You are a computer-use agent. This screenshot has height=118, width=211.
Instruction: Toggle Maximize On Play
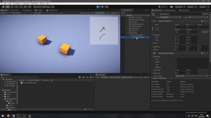86,13
